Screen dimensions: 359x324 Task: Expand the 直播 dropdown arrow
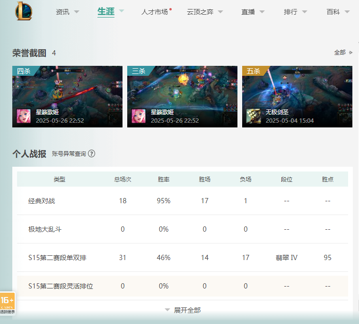click(262, 12)
